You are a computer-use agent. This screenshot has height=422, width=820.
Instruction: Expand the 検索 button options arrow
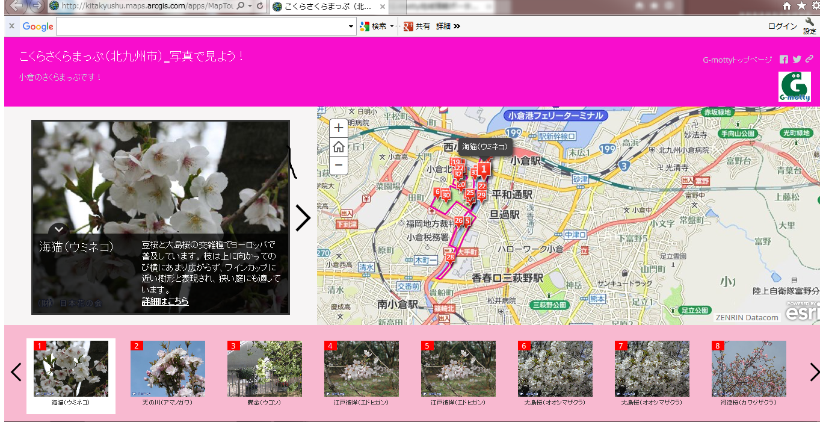click(392, 26)
